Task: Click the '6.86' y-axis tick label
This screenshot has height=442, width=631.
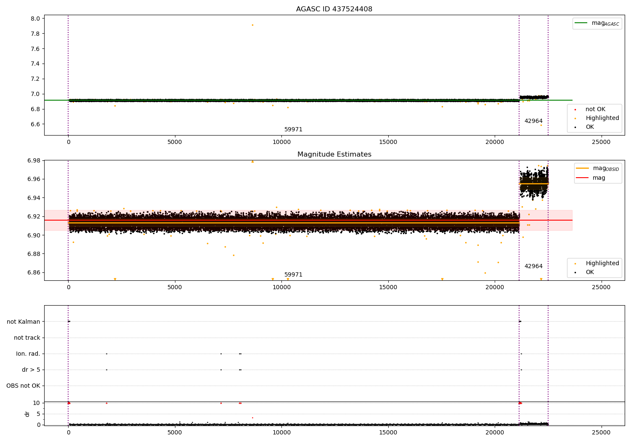Action: coord(34,272)
